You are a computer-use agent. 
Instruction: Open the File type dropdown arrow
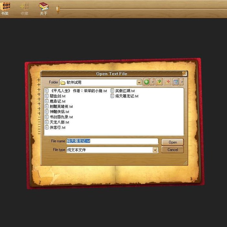pyautogui.click(x=155, y=150)
